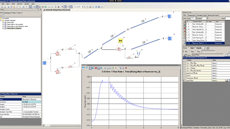Click the pan hand toolbar icon
This screenshot has height=129, width=230.
[102, 7]
